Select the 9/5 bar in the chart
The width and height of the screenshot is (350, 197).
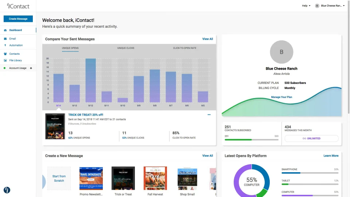click(203, 97)
